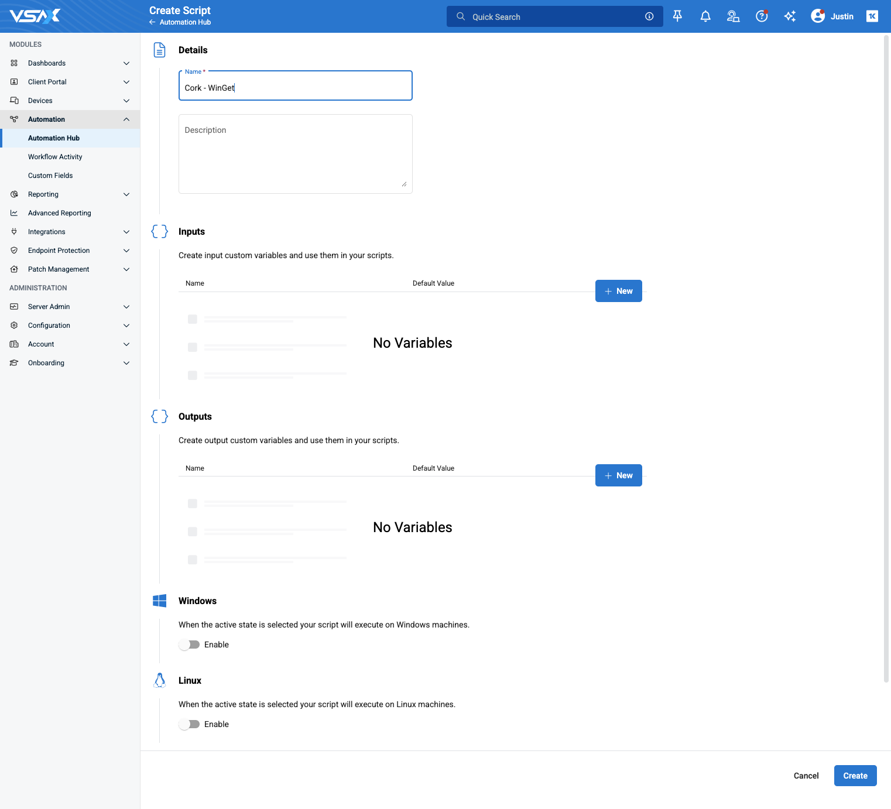This screenshot has height=809, width=891.
Task: Click the AI sparkle icon
Action: point(790,16)
